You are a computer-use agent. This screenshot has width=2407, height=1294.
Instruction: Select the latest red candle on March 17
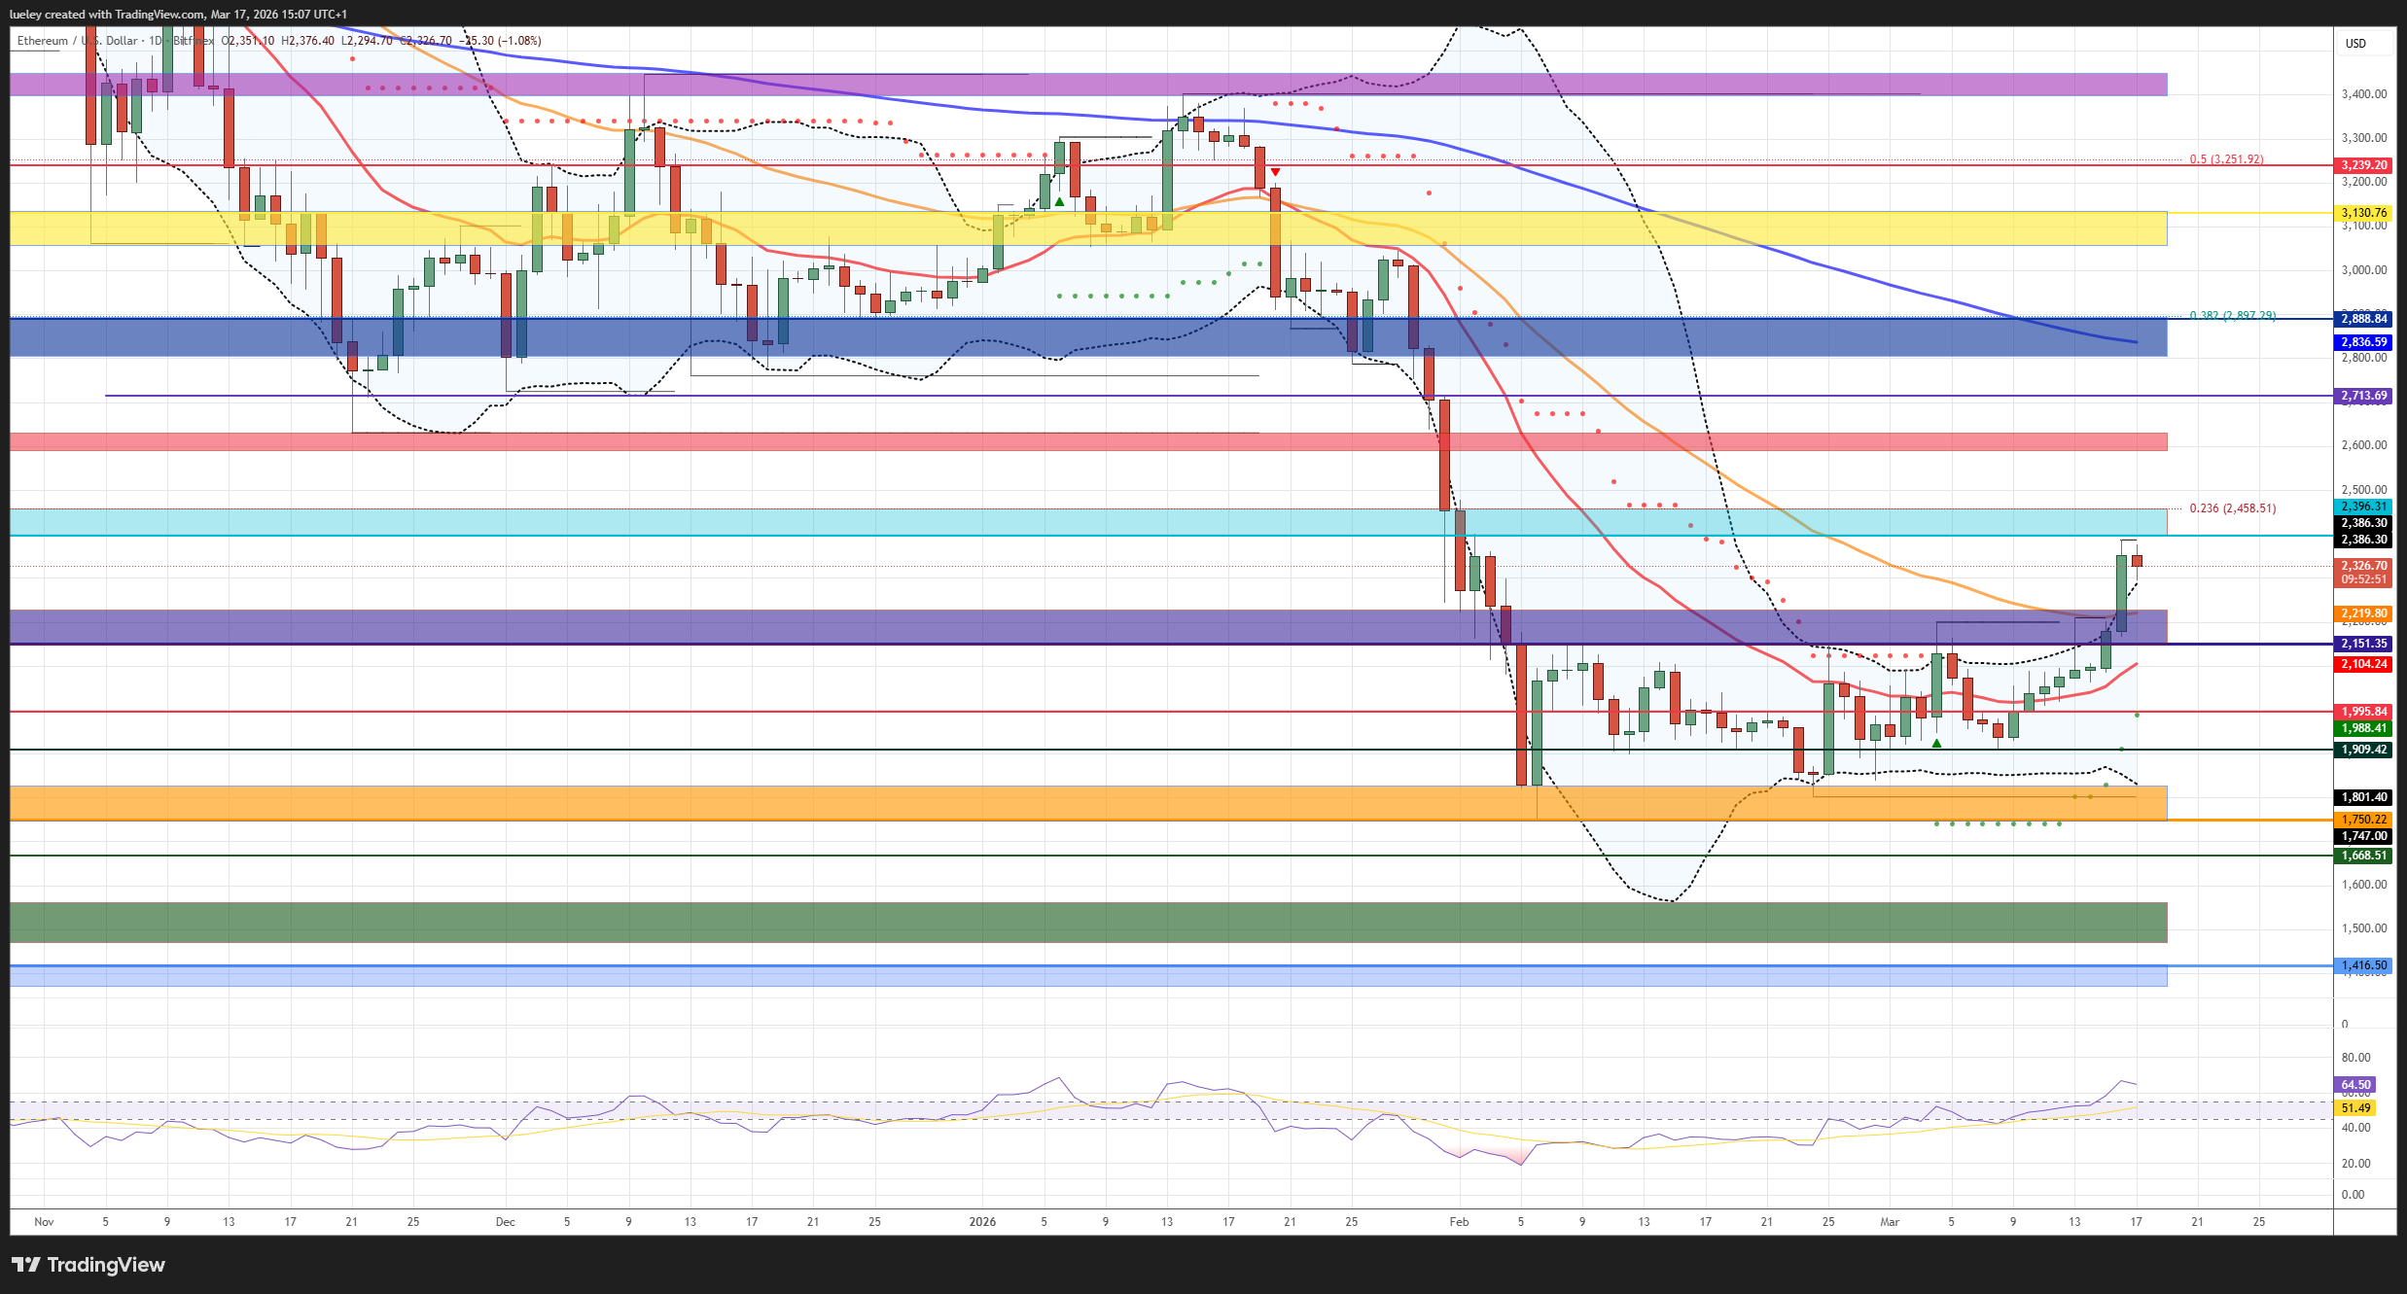[x=2137, y=561]
